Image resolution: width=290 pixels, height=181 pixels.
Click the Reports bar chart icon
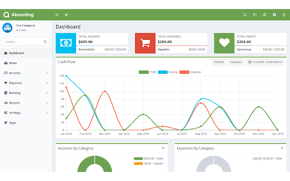6,103
